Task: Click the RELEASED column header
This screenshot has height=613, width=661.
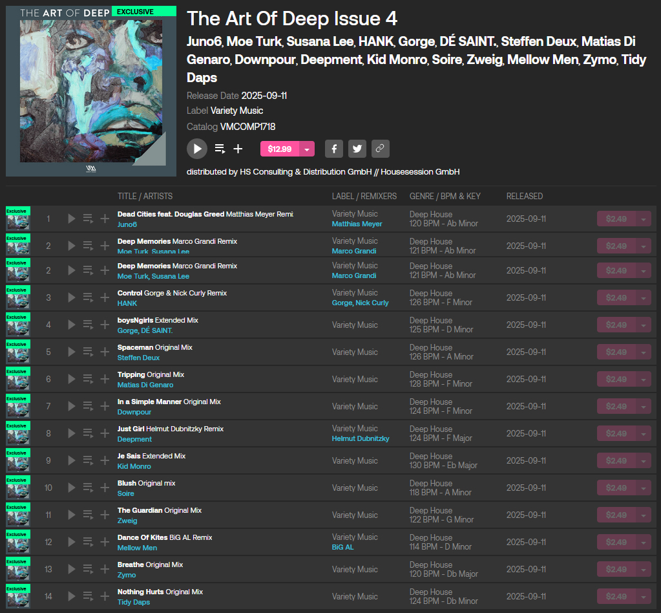Action: 524,196
